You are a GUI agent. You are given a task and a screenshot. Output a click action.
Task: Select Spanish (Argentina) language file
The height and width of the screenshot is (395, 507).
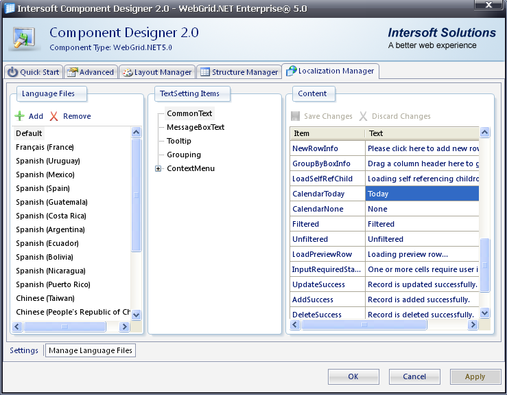click(51, 229)
